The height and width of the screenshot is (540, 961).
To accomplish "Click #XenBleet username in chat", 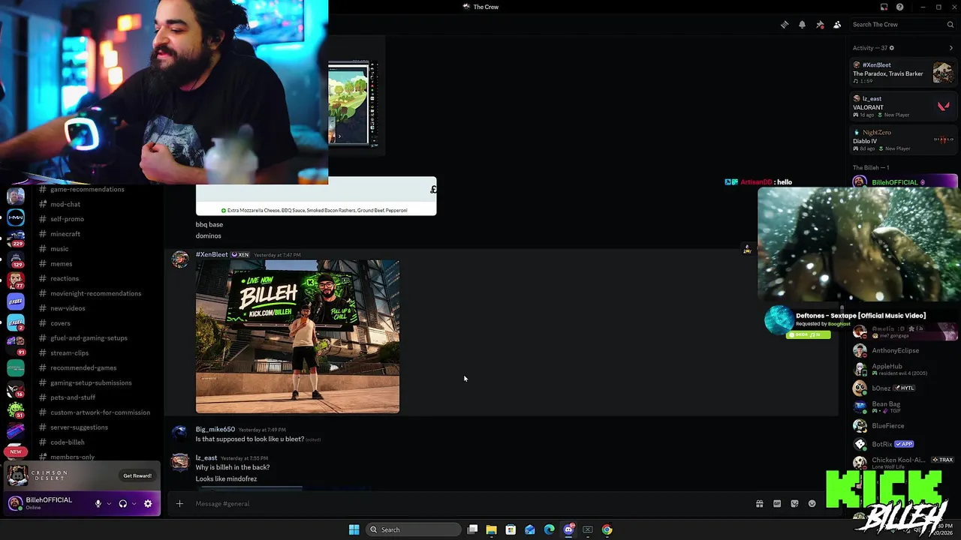I will [212, 254].
